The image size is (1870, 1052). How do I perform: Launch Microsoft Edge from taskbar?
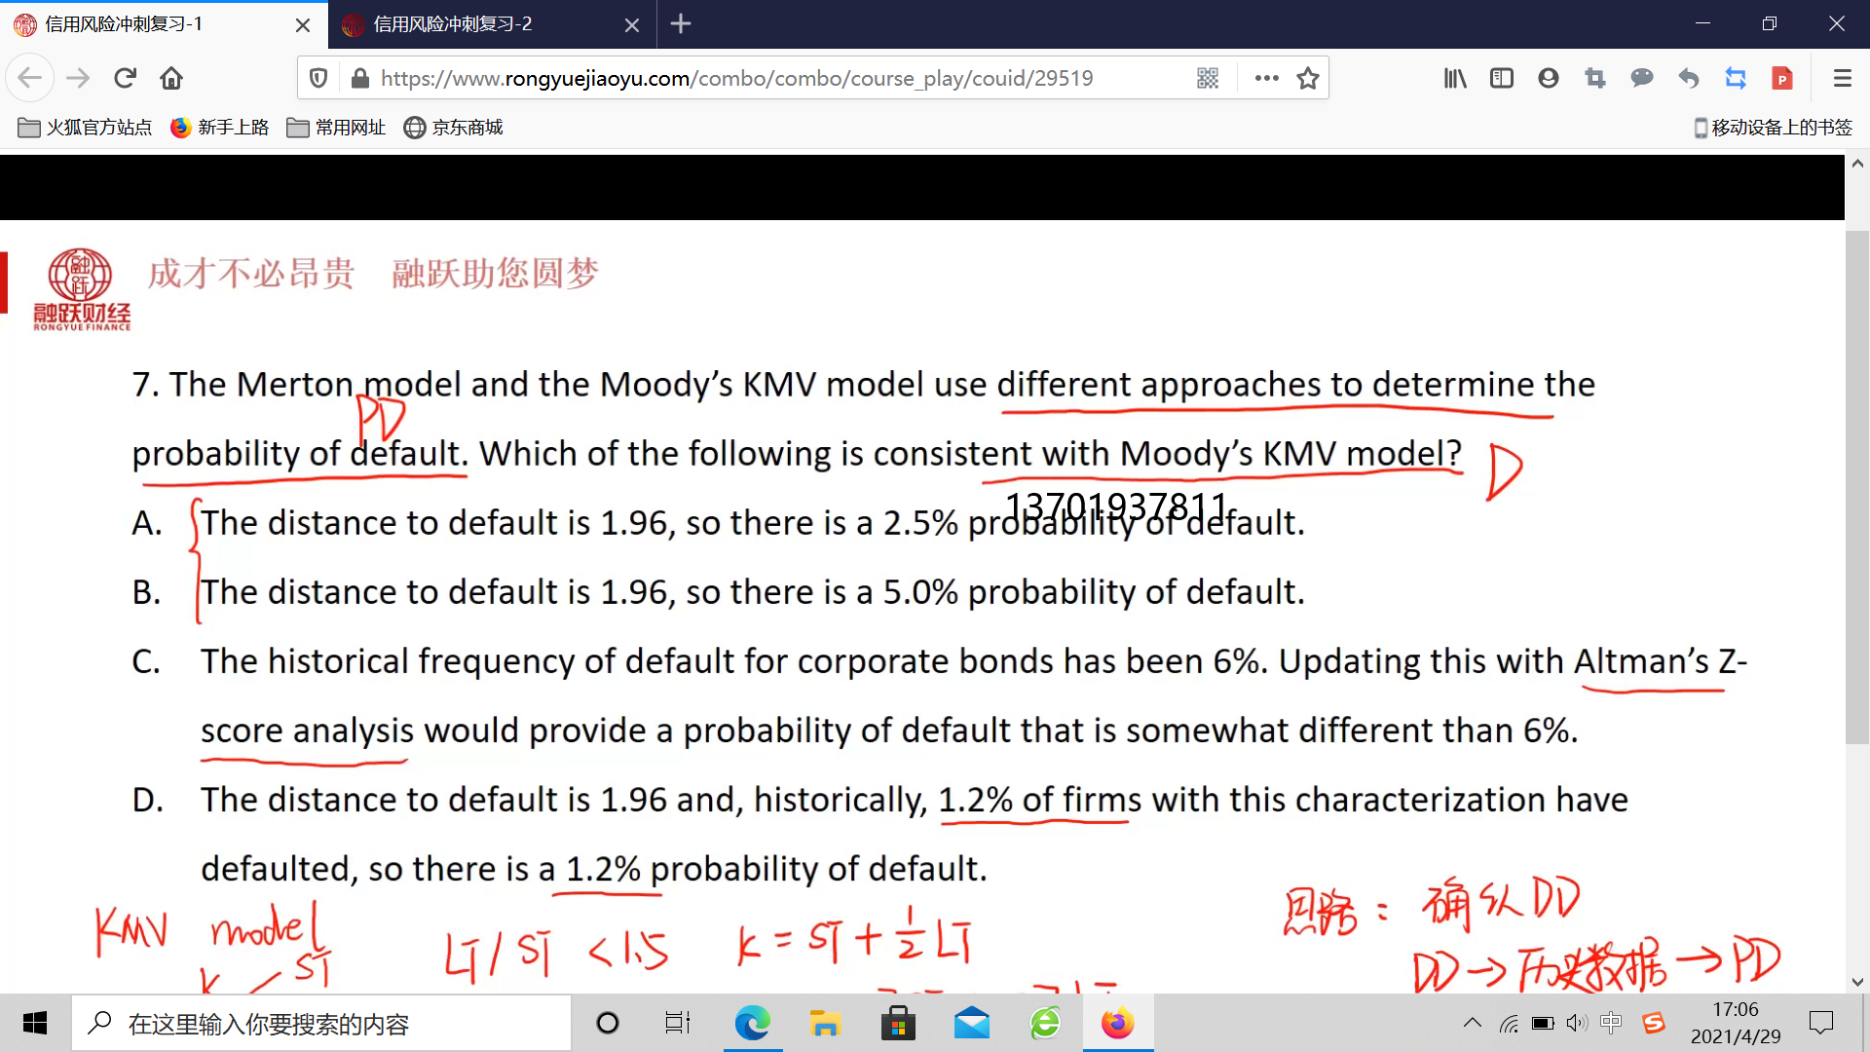[752, 1023]
